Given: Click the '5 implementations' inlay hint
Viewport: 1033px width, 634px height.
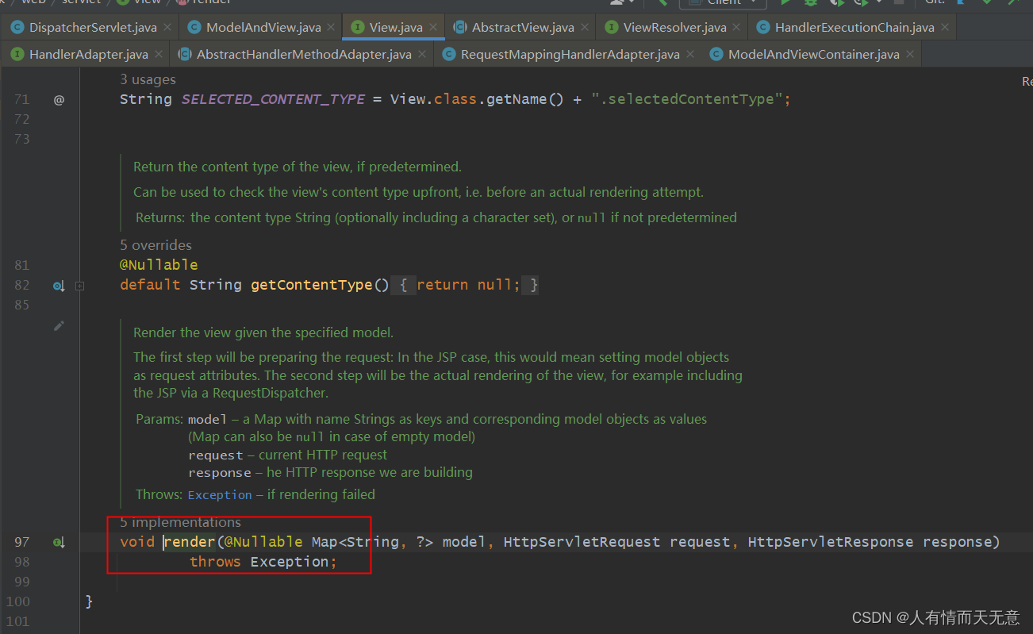Looking at the screenshot, I should pyautogui.click(x=180, y=522).
